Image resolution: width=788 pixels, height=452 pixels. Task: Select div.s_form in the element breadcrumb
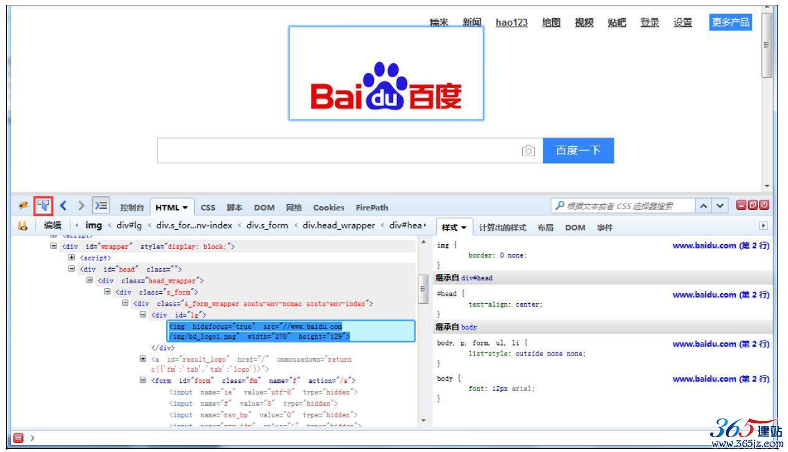click(x=268, y=225)
